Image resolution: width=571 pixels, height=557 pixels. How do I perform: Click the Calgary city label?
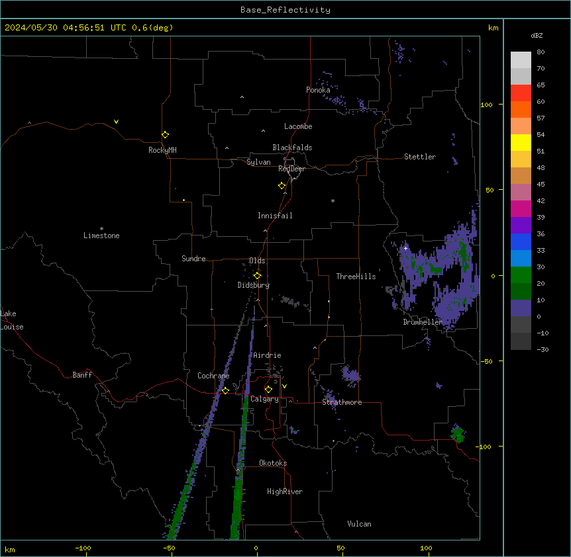[x=264, y=399]
